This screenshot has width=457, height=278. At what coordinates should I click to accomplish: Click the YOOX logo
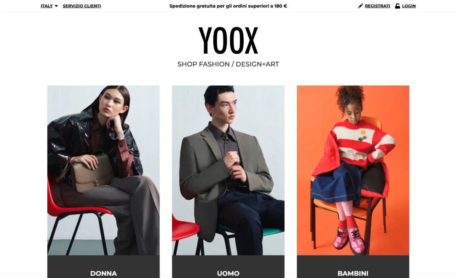point(228,41)
